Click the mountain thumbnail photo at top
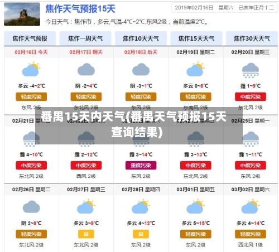This screenshot has width=279, height=252. click(x=22, y=14)
